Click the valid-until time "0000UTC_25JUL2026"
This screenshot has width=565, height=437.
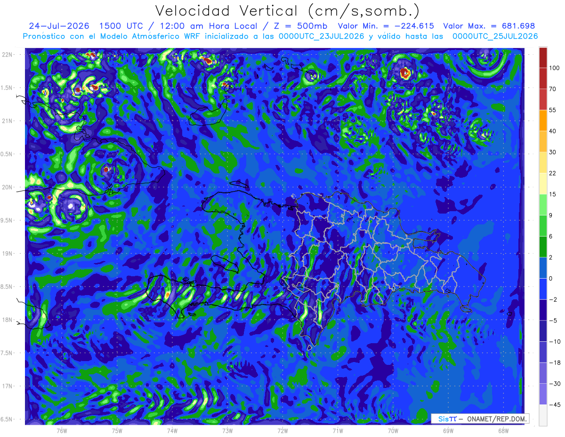[495, 36]
